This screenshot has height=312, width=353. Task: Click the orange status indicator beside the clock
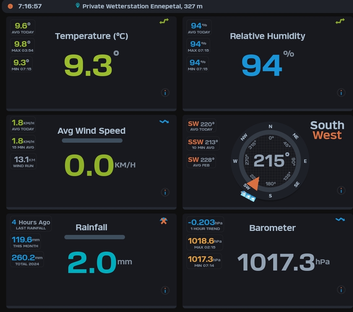tap(10, 6)
